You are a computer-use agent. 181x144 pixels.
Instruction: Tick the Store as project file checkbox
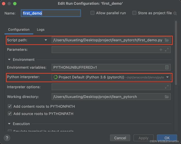click(x=134, y=13)
